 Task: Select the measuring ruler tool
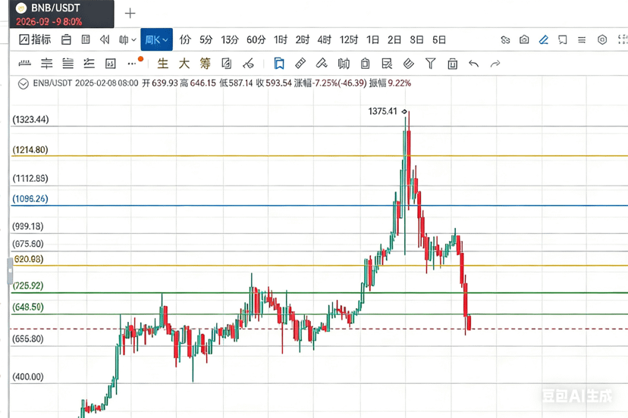click(300, 63)
